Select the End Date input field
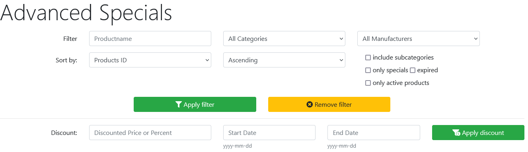The image size is (528, 152). (374, 133)
